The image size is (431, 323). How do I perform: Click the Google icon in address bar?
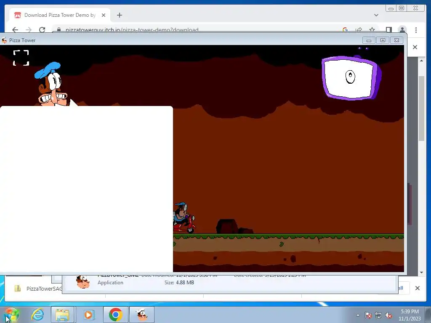pos(345,30)
